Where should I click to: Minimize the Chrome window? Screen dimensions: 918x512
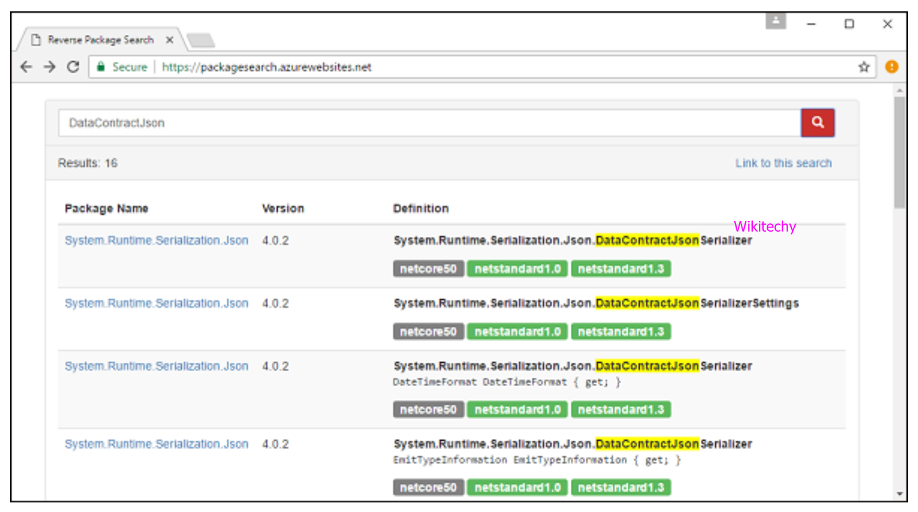(811, 24)
